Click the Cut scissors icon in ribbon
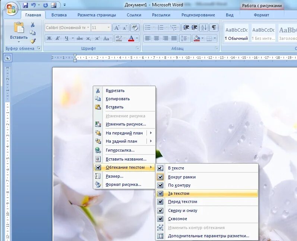The width and height of the screenshot is (297, 241). pyautogui.click(x=32, y=25)
